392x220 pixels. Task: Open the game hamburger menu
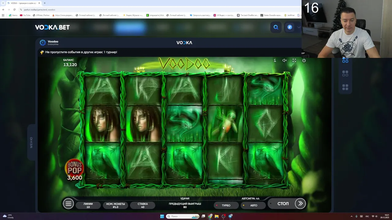coord(68,204)
